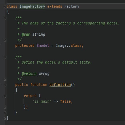Click the $model property variable

[43, 45]
